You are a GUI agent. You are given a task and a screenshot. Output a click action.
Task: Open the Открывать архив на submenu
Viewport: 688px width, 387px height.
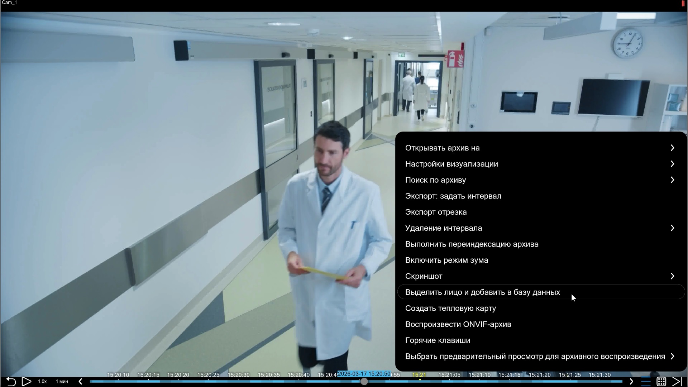click(541, 148)
